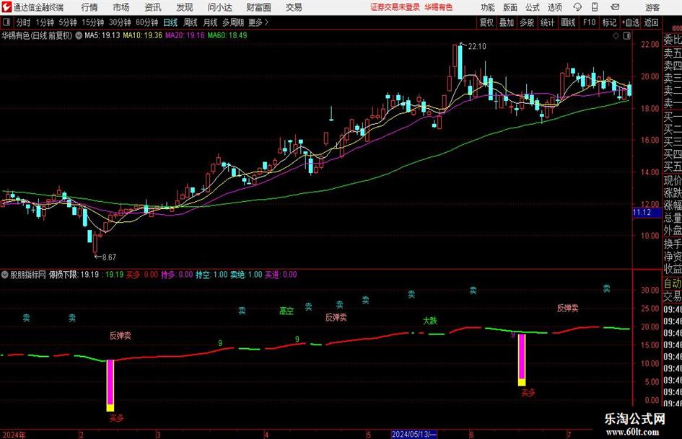Open the 功能 menu
682x439 pixels.
488,7
